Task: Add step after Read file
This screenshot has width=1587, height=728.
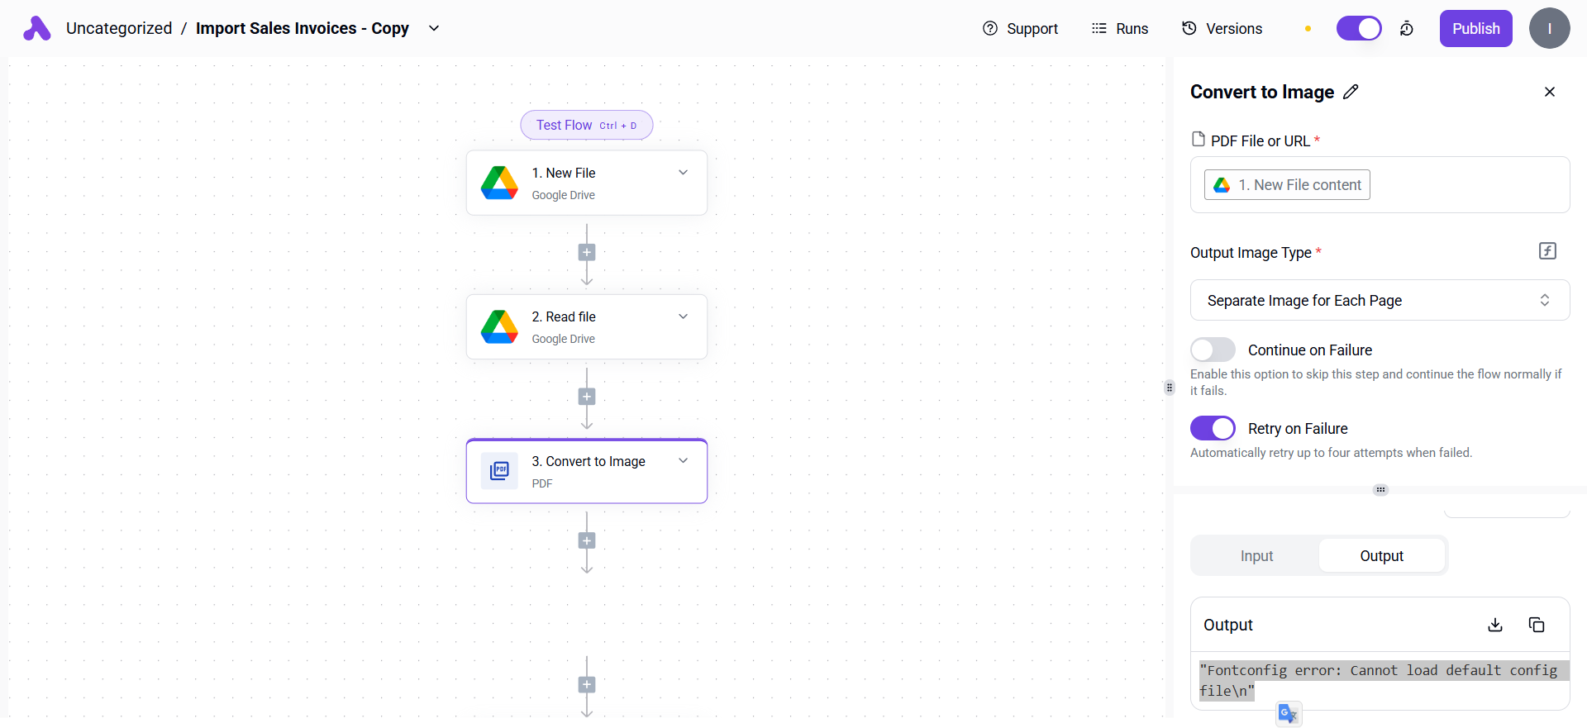Action: [x=587, y=397]
